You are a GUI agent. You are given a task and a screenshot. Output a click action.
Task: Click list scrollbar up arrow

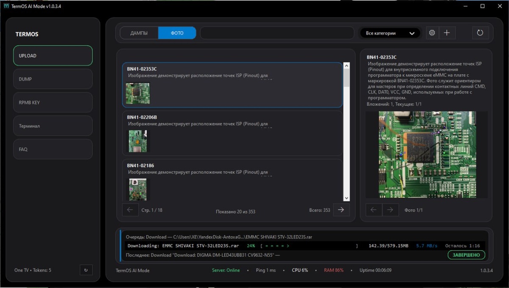click(346, 66)
